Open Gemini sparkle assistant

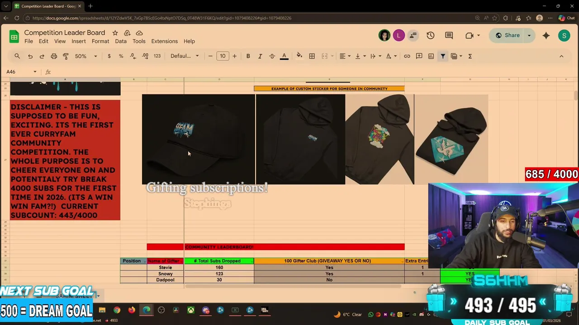tap(546, 35)
